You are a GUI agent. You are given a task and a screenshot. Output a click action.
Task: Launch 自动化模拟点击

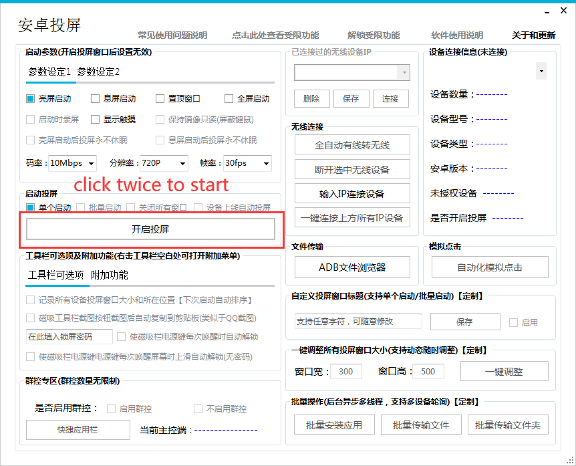coord(490,267)
